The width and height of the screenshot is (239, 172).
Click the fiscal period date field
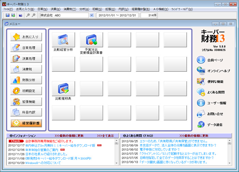117,15
